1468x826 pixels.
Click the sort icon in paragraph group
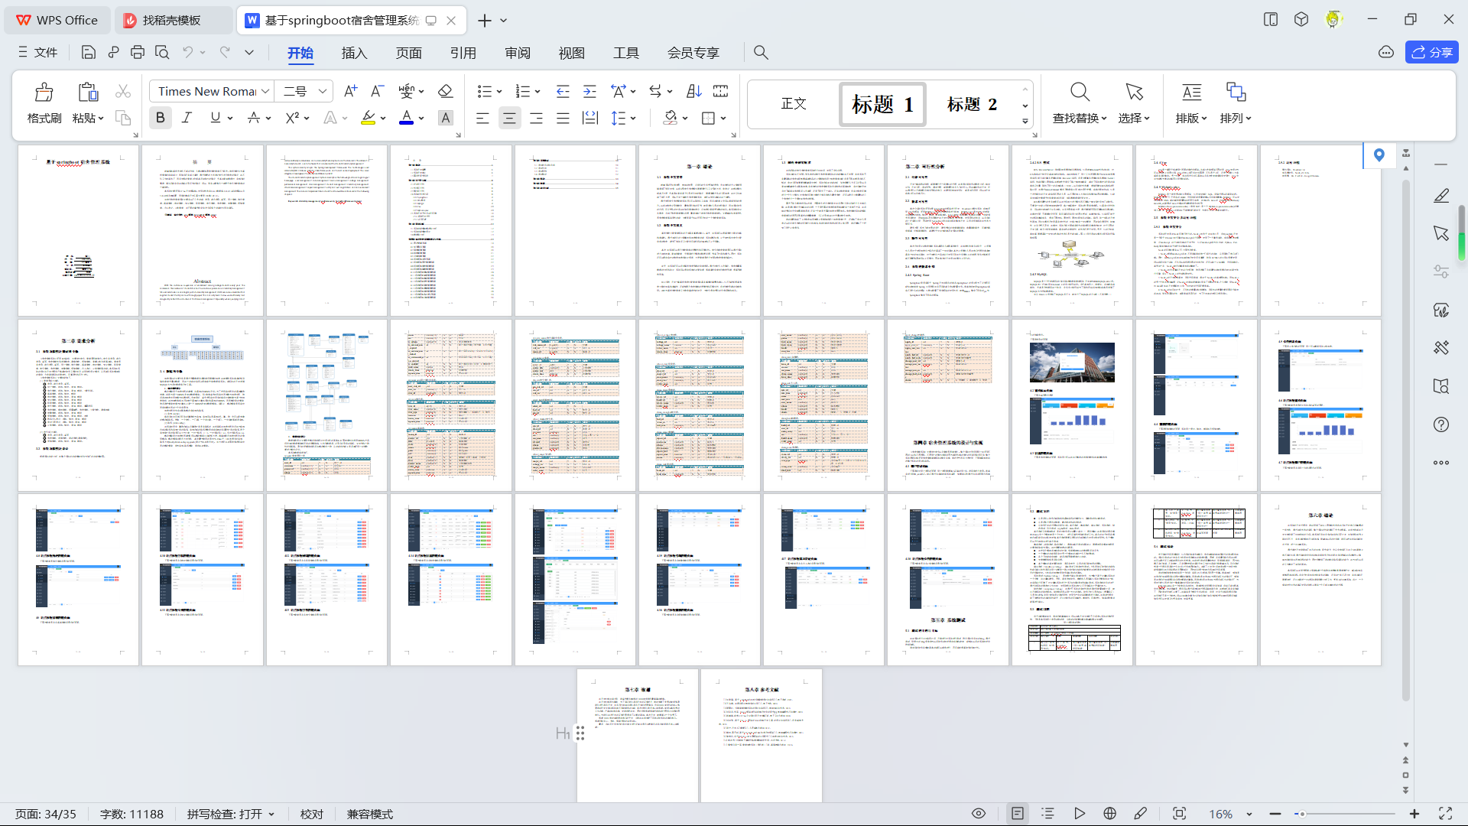click(693, 91)
